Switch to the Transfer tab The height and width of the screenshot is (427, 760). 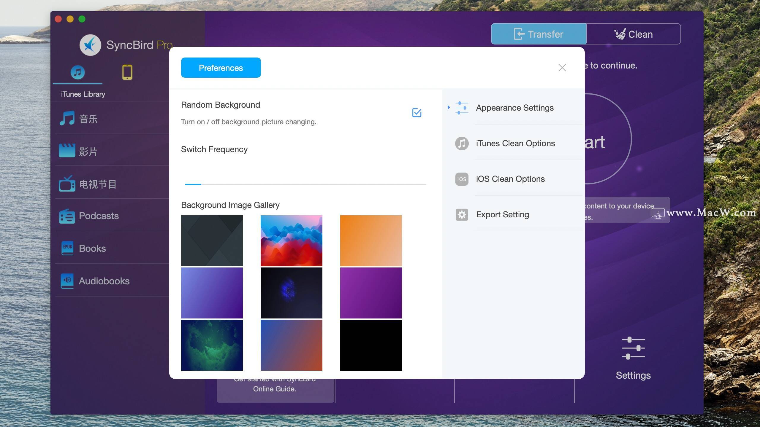[539, 34]
